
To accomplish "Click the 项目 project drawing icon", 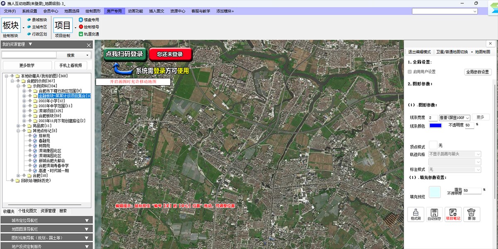I will pos(63,26).
